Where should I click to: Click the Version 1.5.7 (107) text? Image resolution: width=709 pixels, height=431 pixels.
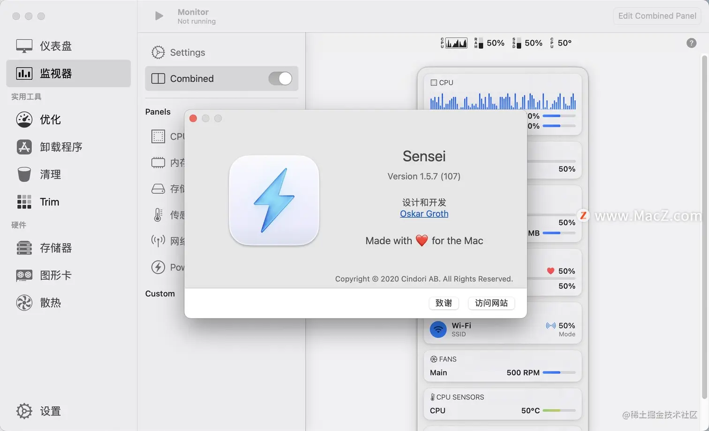[424, 177]
